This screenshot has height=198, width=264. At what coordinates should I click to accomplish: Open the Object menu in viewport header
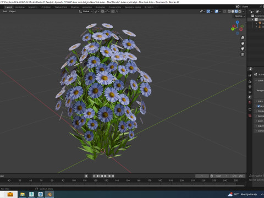tap(12, 12)
